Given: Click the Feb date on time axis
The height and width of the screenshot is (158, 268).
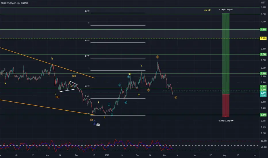Looking at the screenshot, I should tap(137, 155).
